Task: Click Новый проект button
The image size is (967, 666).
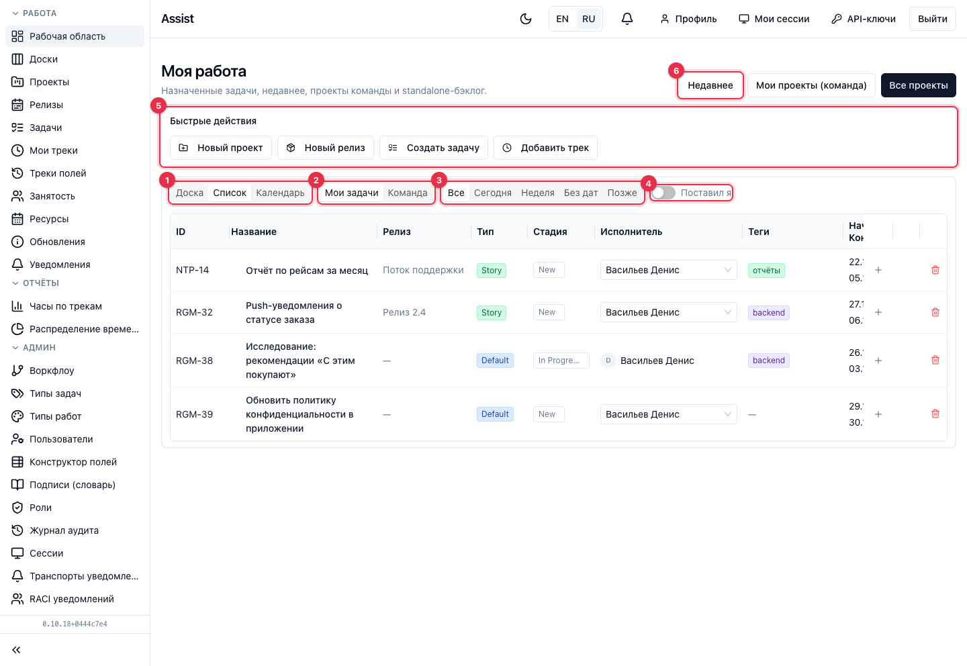Action: click(221, 148)
